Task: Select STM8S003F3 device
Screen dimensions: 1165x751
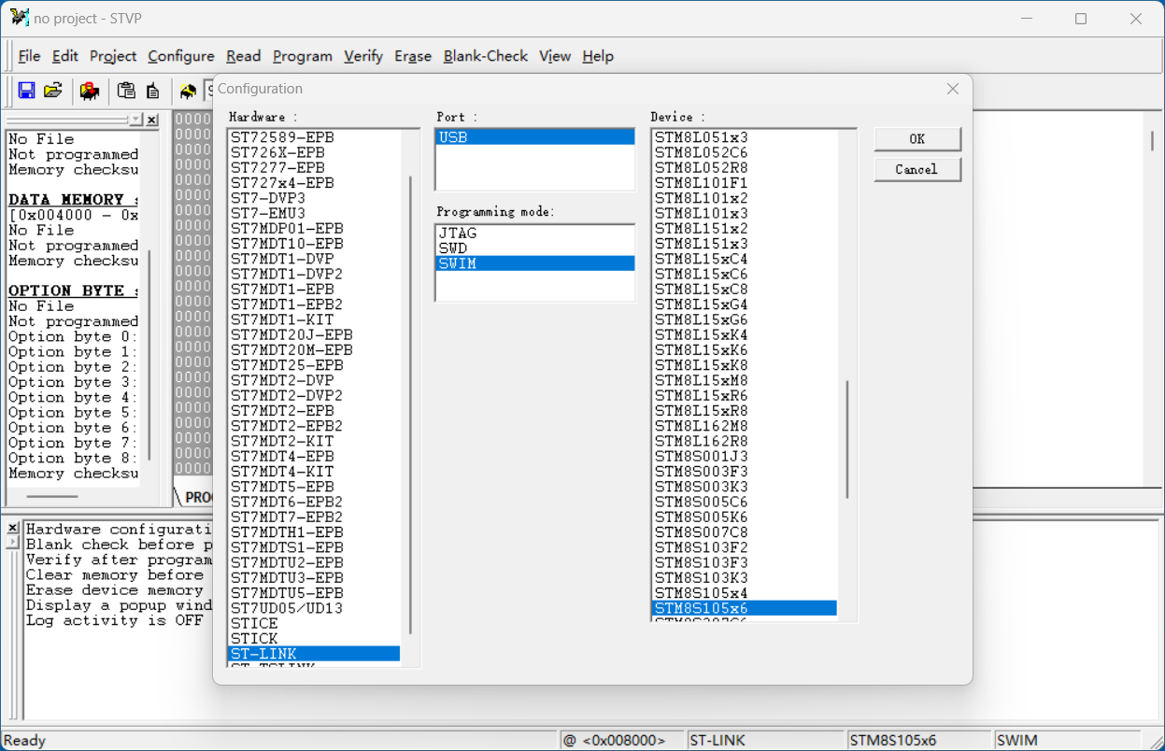Action: (x=744, y=472)
